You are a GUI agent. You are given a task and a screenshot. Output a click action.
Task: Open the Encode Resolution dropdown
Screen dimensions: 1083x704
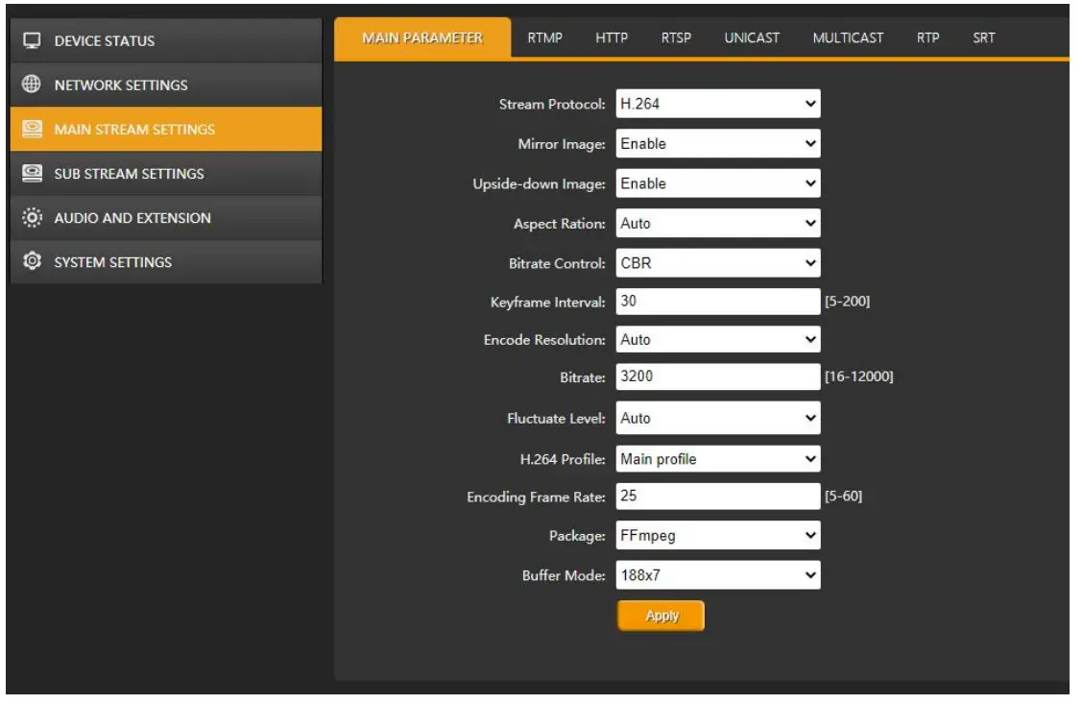718,340
